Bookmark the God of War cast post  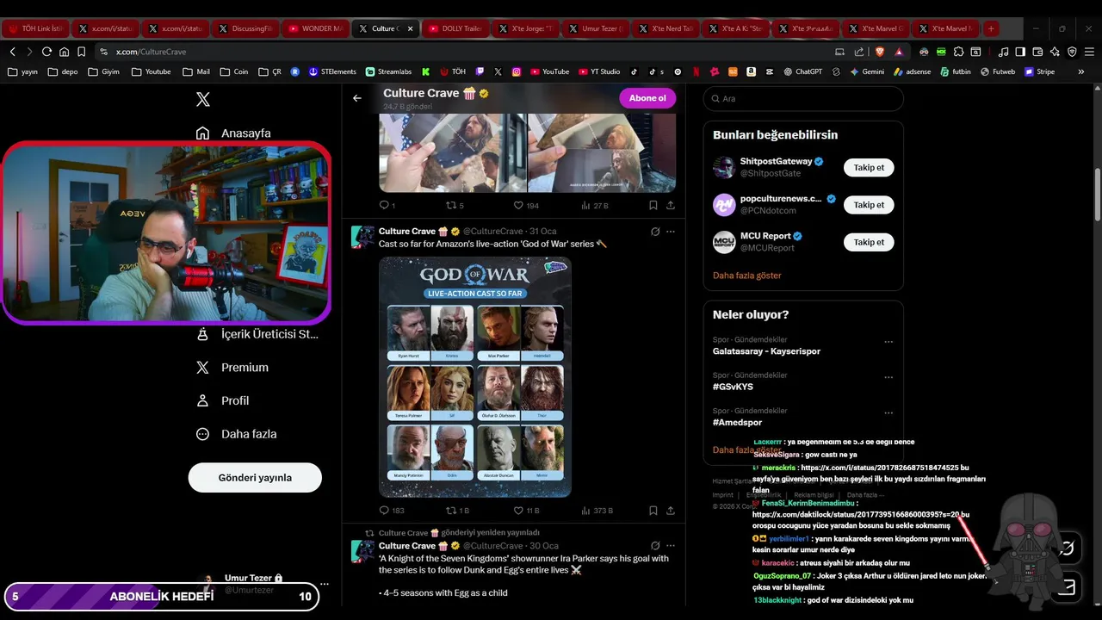click(653, 511)
